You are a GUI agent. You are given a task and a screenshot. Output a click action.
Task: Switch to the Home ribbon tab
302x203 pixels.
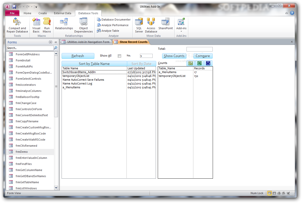coord(27,13)
